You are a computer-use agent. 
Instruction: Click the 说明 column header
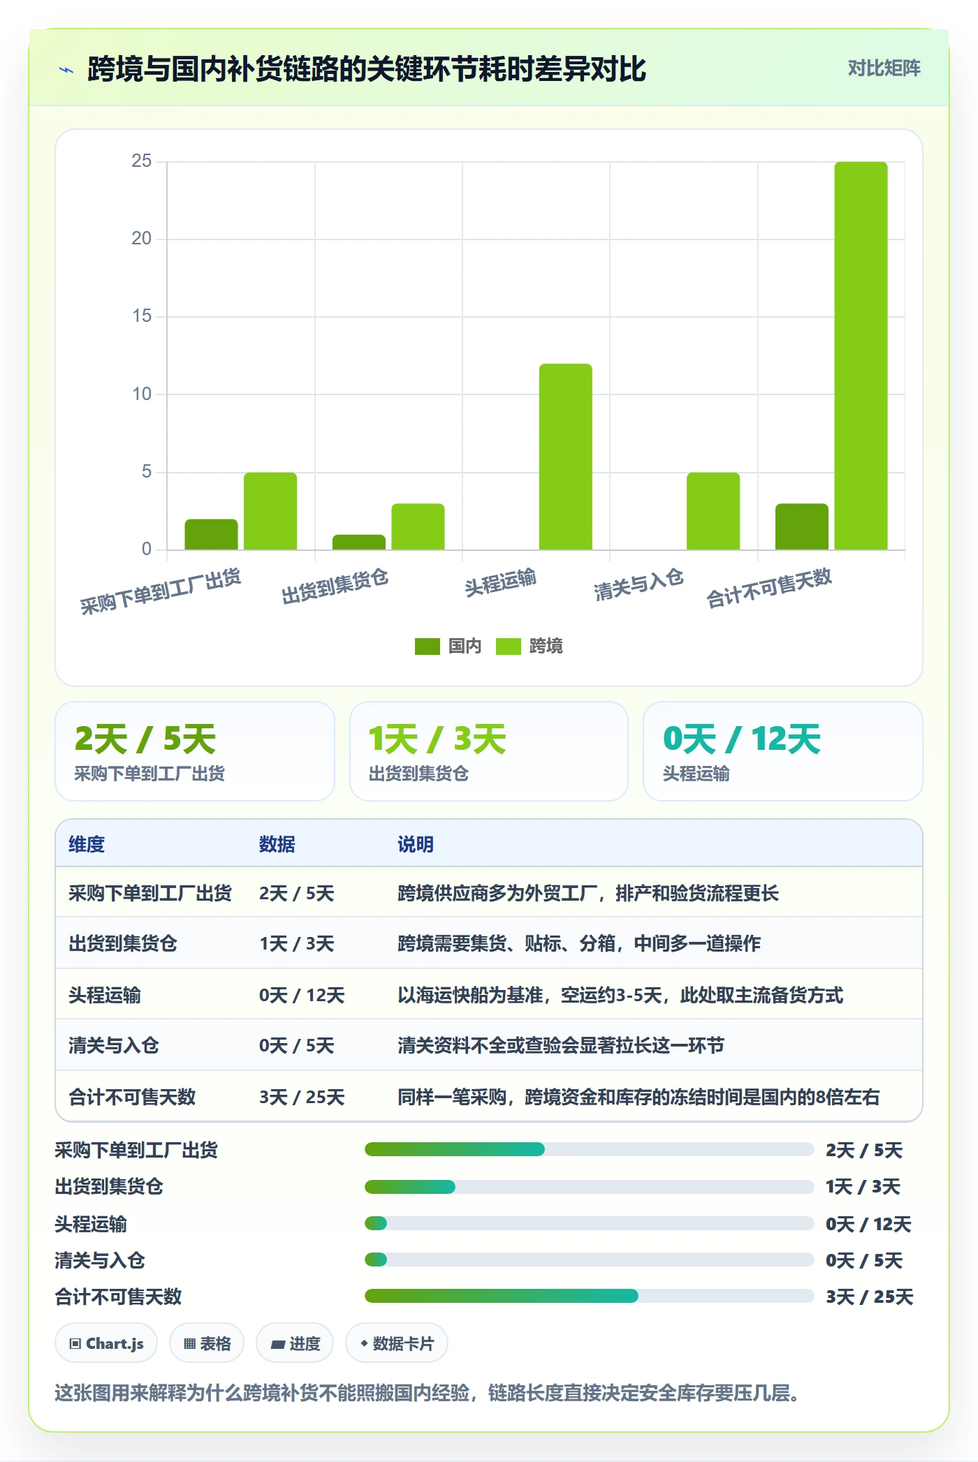[416, 844]
